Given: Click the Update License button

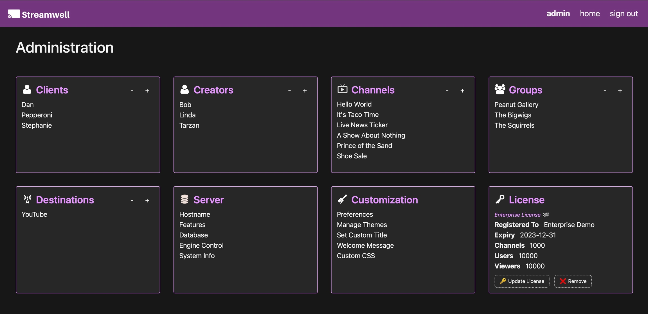Looking at the screenshot, I should pos(522,281).
